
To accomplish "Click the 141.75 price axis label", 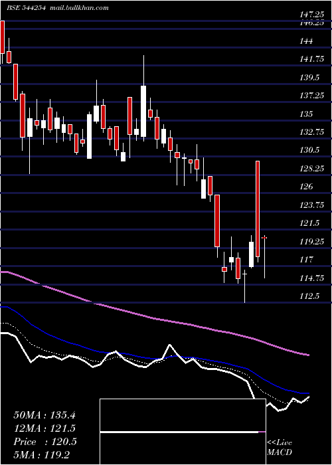I will point(311,59).
